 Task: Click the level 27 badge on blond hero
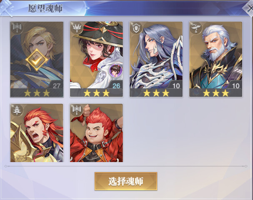(56, 86)
